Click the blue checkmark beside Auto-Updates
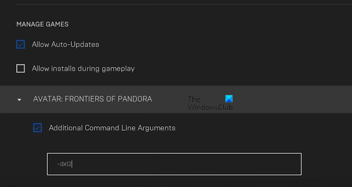352x187 pixels. point(21,44)
